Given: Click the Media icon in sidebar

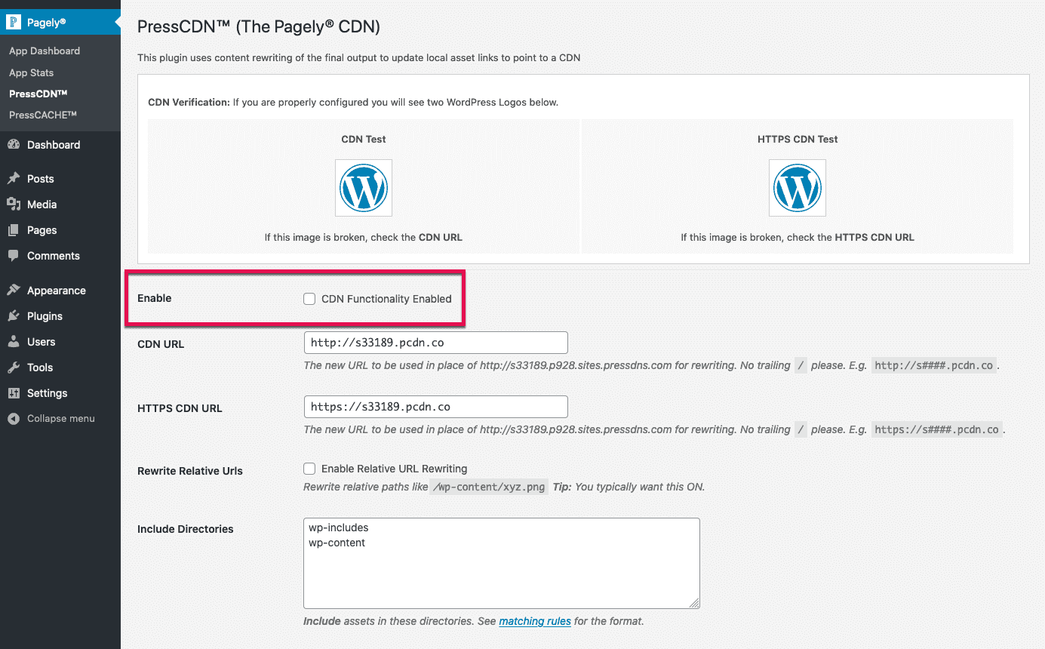Looking at the screenshot, I should [14, 205].
